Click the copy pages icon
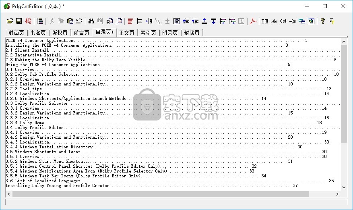Viewport: 353px width, 210px height. (x=61, y=21)
